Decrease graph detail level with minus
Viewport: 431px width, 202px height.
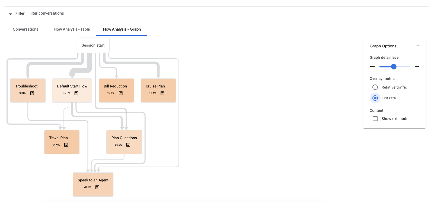372,67
